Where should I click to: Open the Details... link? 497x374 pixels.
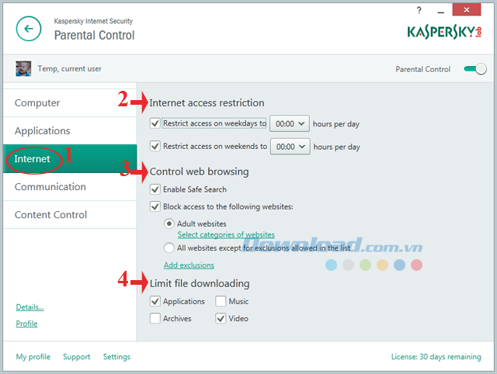pyautogui.click(x=30, y=306)
